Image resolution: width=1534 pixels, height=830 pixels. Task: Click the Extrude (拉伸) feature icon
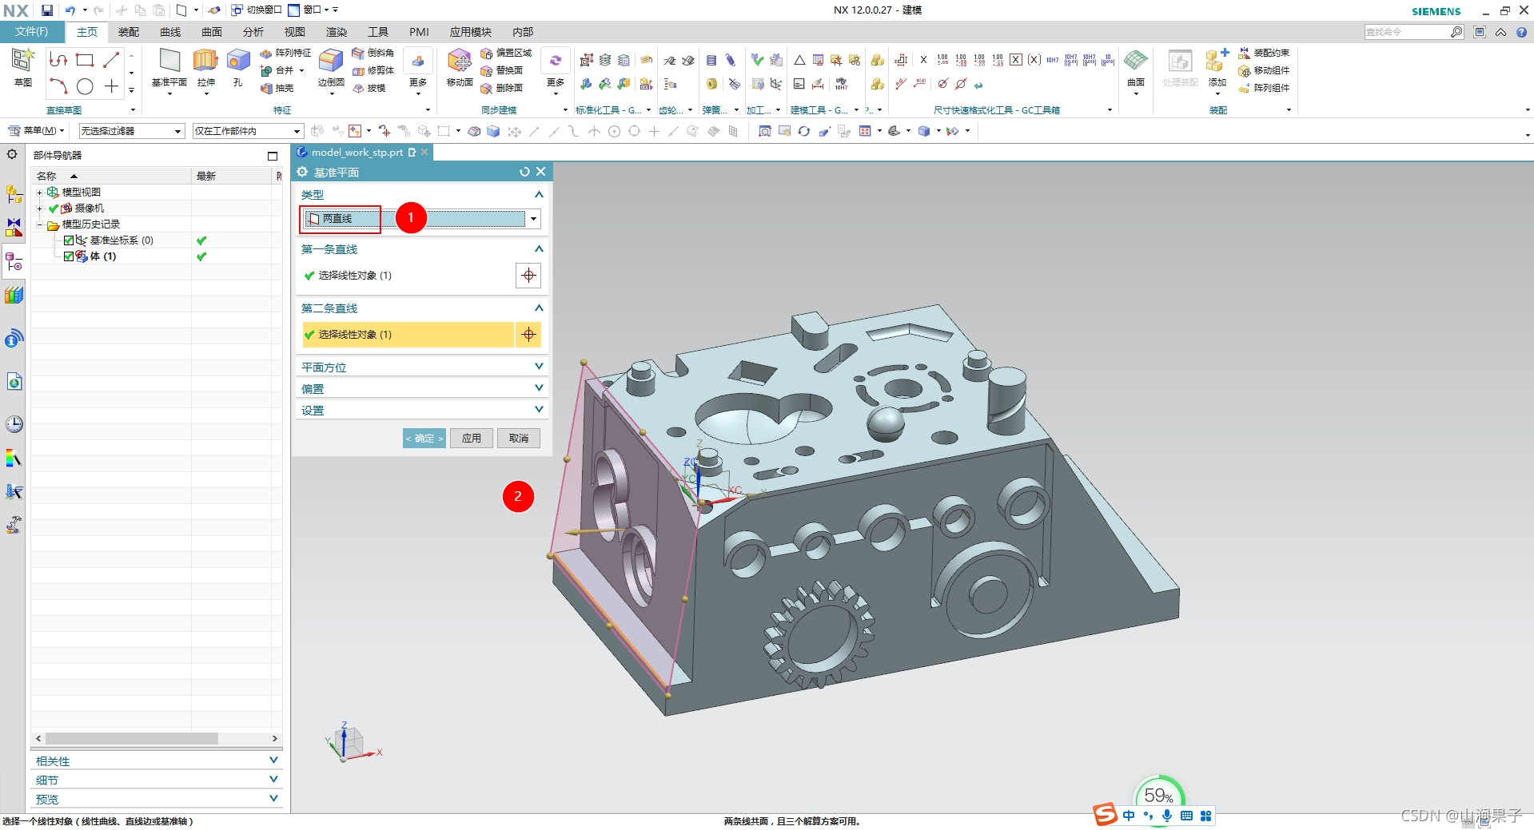[205, 61]
